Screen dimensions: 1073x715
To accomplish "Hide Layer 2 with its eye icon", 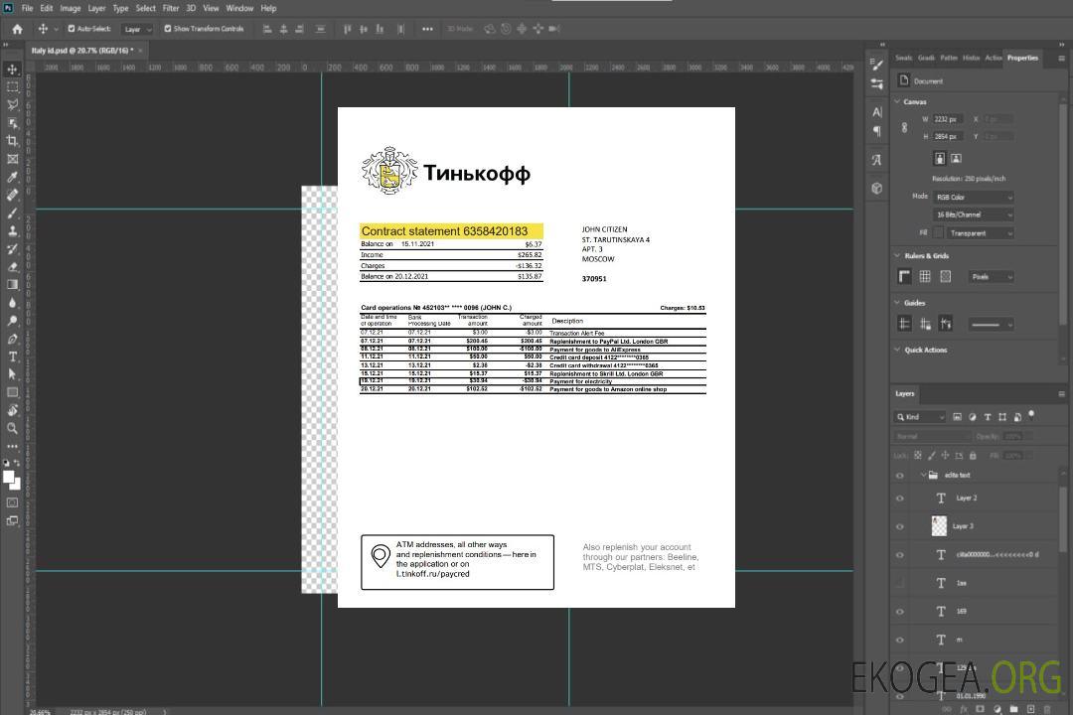I will pyautogui.click(x=900, y=499).
